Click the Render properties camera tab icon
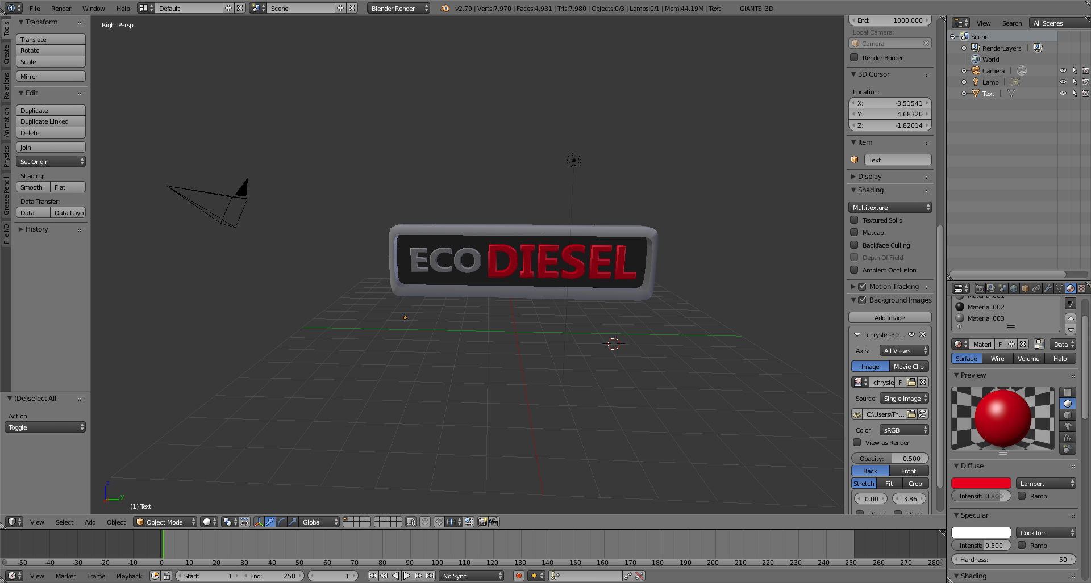This screenshot has width=1091, height=583. pyautogui.click(x=980, y=288)
